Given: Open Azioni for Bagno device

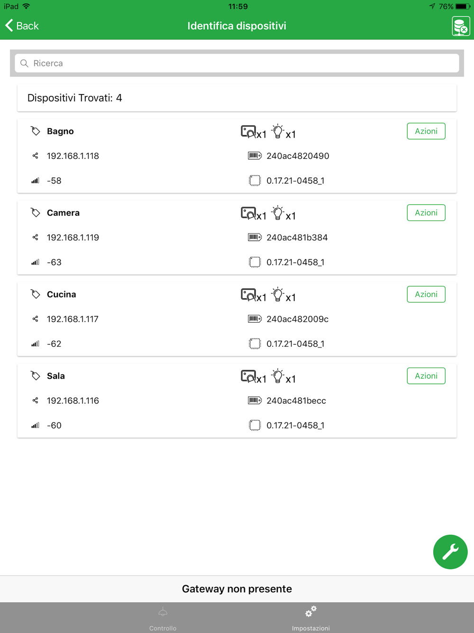Looking at the screenshot, I should pos(426,131).
